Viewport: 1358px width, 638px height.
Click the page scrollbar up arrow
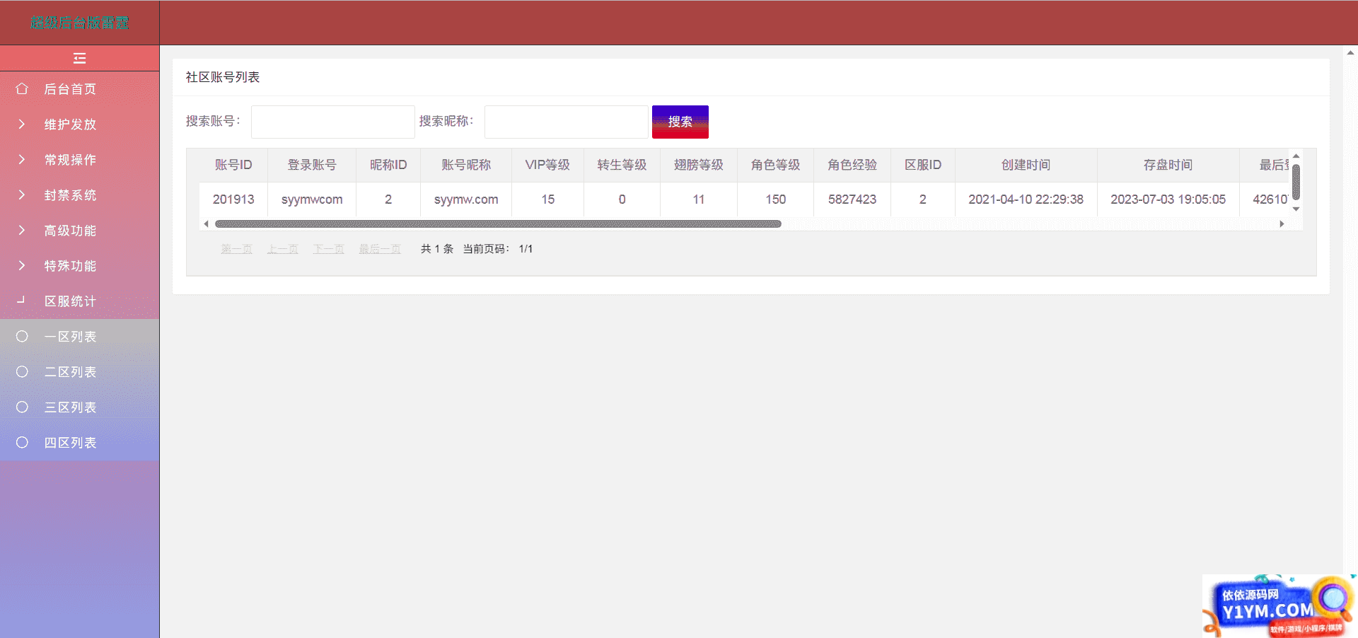click(x=1350, y=52)
